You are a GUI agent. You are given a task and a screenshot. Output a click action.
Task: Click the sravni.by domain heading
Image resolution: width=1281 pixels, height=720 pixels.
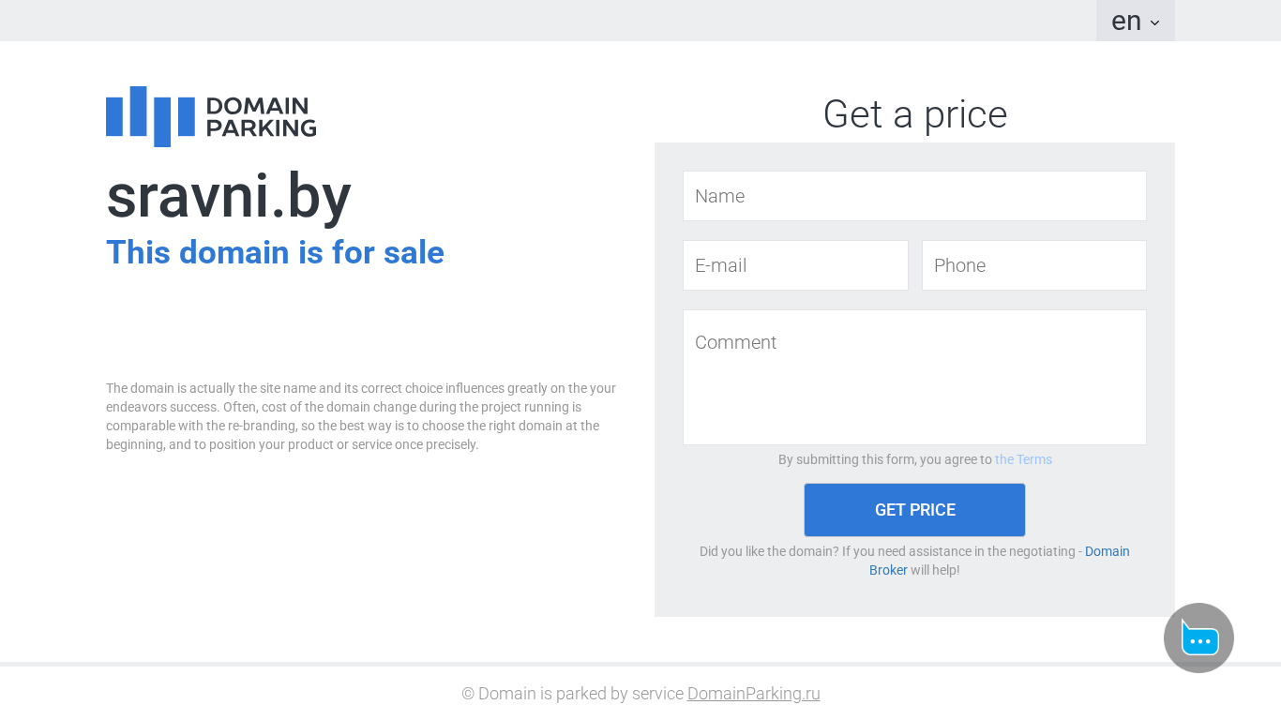(x=229, y=197)
